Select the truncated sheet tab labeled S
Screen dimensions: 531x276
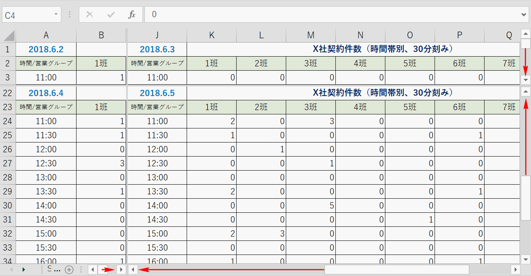coord(53,269)
